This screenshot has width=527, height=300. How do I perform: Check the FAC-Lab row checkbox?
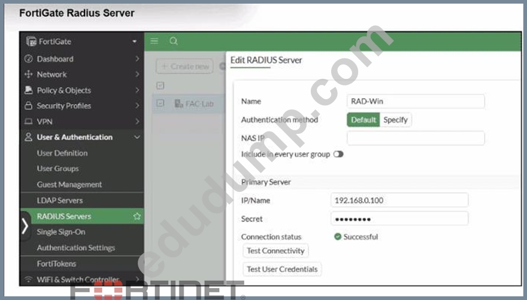point(160,103)
